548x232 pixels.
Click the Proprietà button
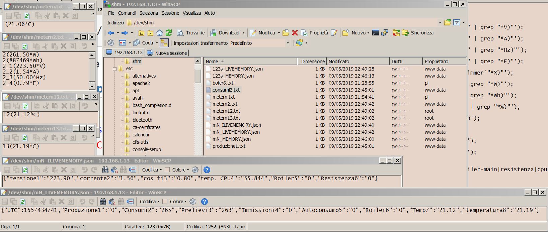(x=315, y=33)
